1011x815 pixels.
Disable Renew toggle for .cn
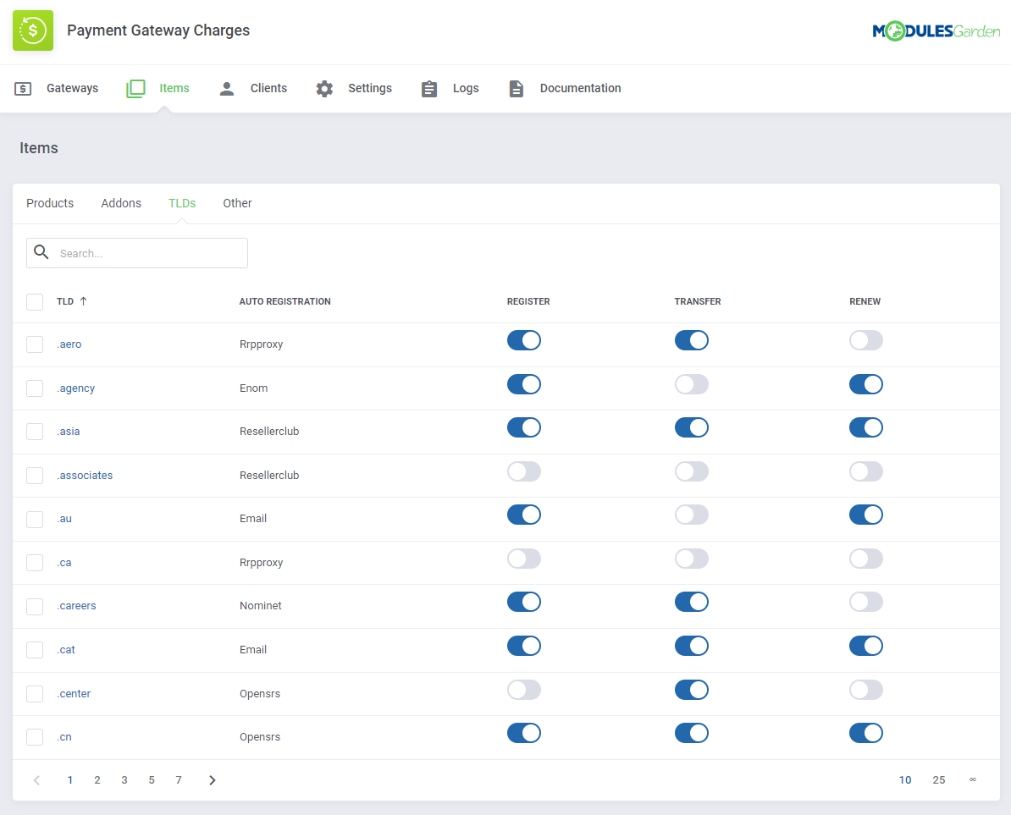tap(866, 733)
